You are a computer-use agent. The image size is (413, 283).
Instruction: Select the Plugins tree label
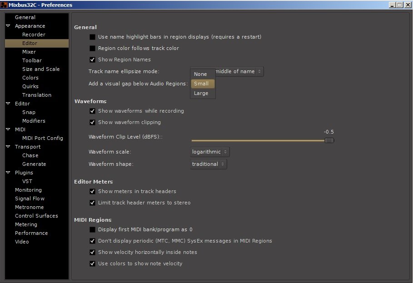pyautogui.click(x=24, y=173)
